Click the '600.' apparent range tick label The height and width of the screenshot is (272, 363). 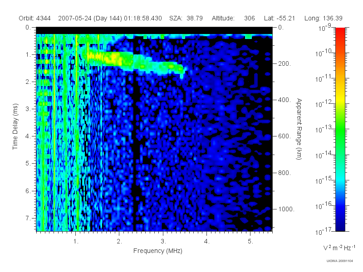tap(285, 136)
